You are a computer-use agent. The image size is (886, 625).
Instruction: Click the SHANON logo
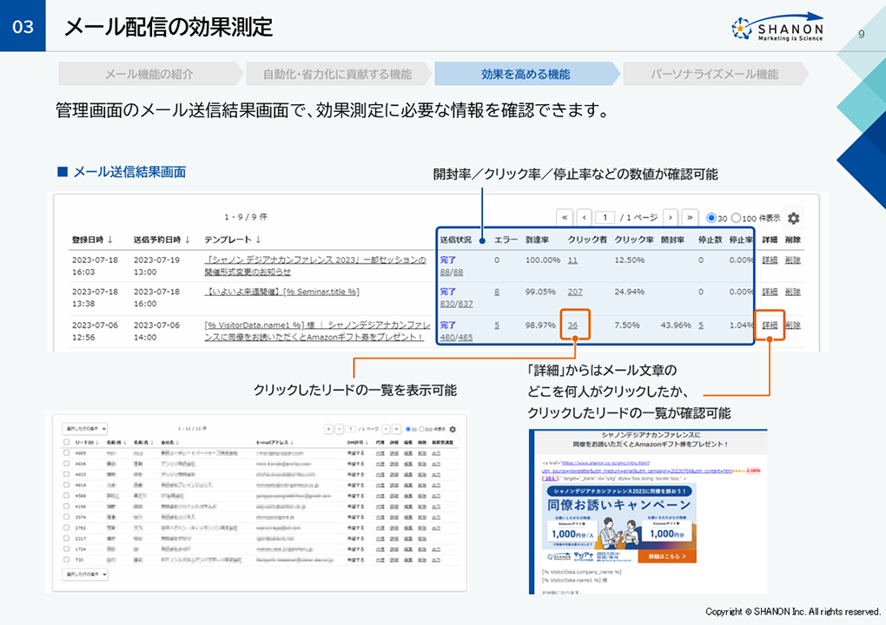777,27
